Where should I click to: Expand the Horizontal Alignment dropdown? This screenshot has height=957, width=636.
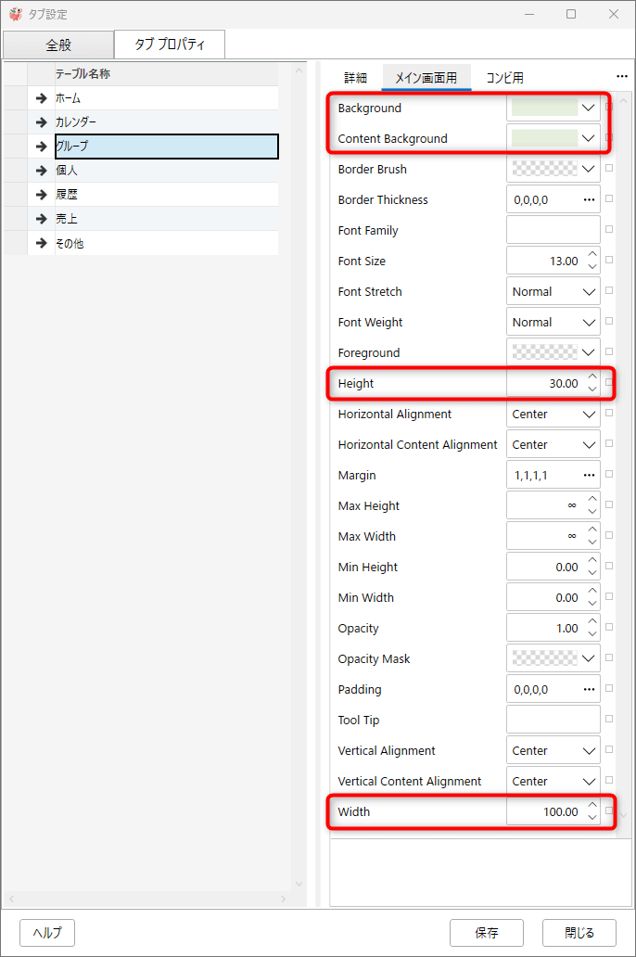point(589,415)
